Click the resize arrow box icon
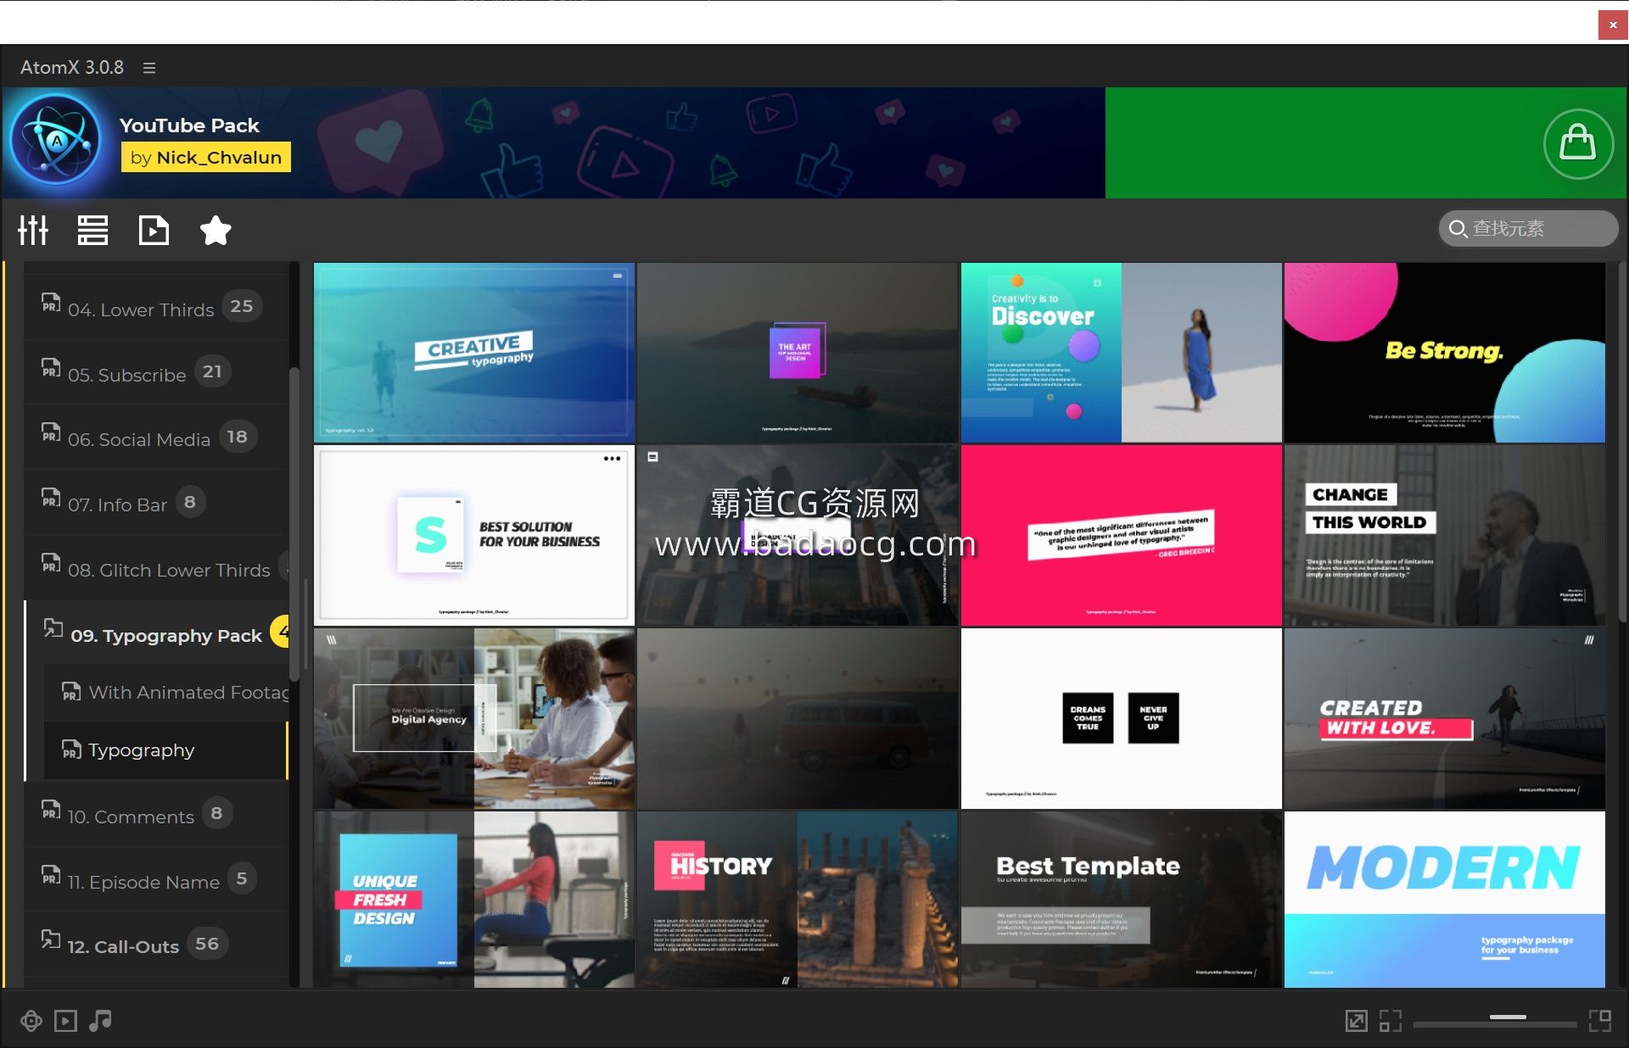This screenshot has width=1629, height=1048. (x=1356, y=1021)
